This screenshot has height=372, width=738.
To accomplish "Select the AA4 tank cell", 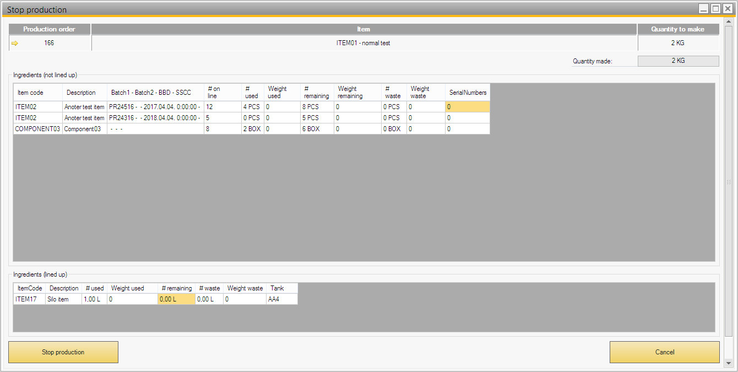I will [x=281, y=299].
